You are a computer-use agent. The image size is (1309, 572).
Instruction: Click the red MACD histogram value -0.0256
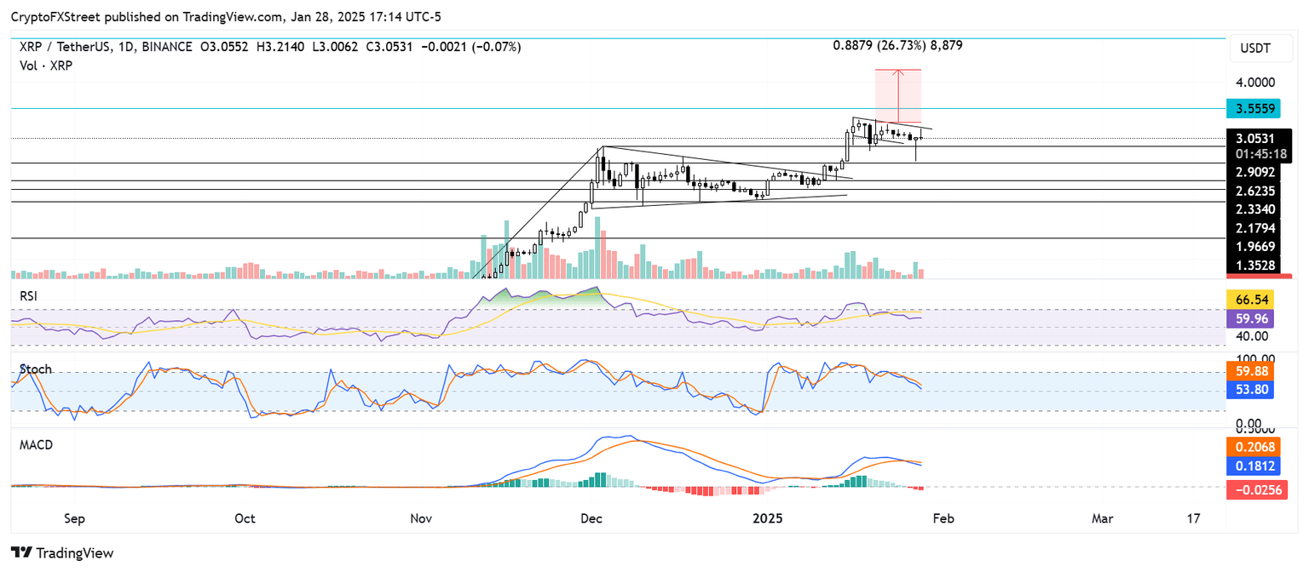click(1257, 489)
